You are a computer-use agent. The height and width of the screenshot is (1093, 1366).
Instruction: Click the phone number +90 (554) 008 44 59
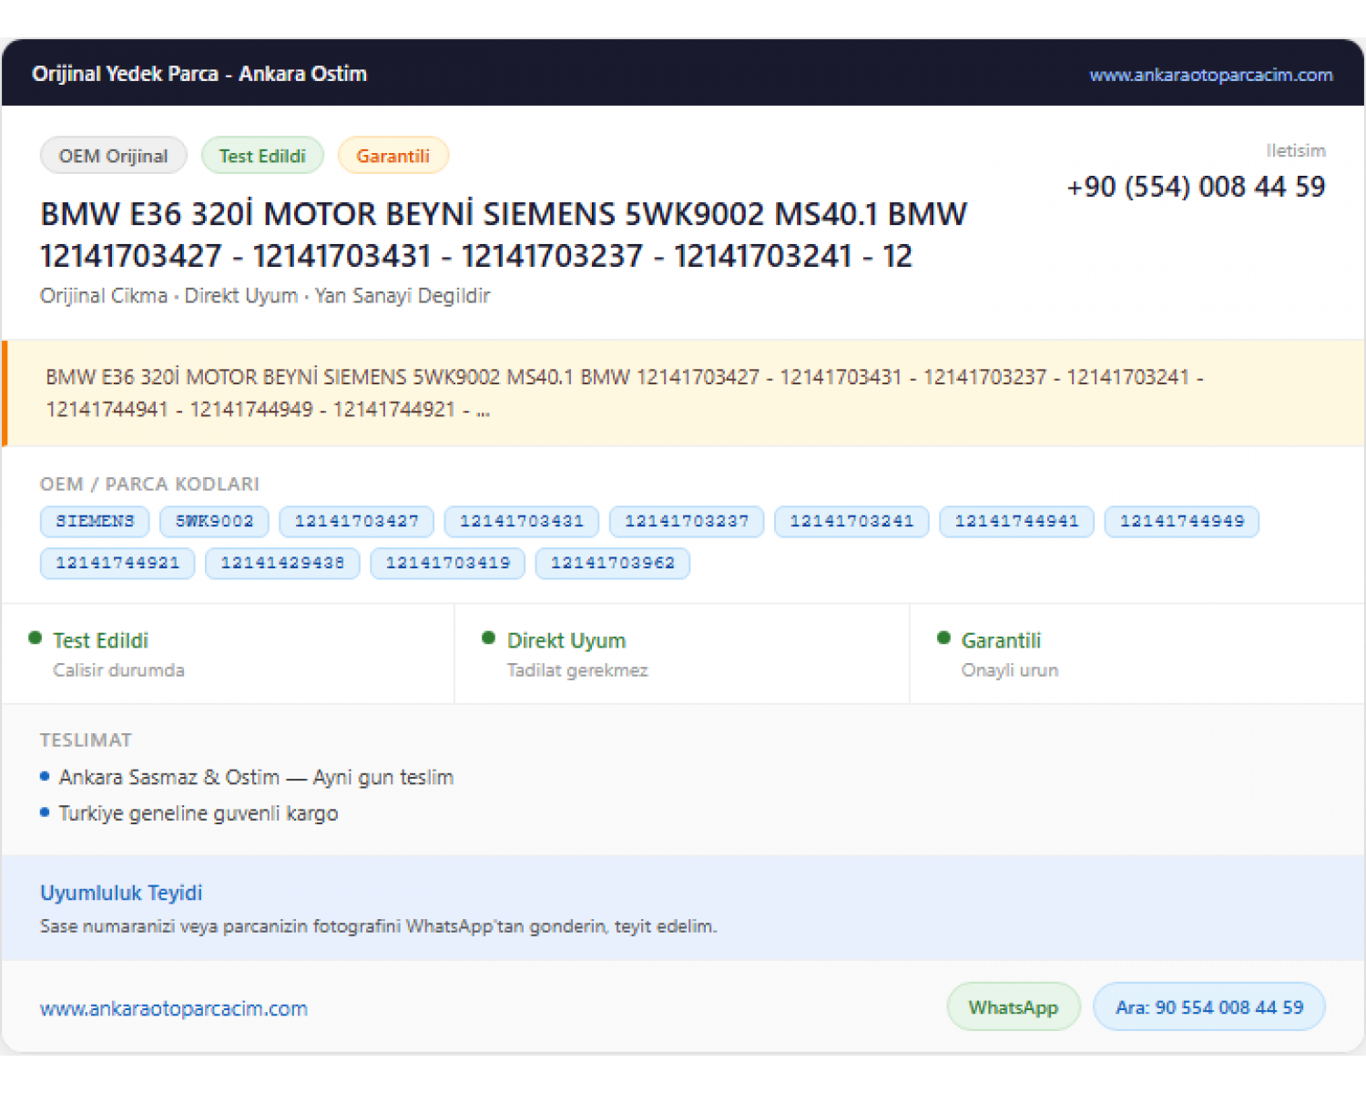[x=1196, y=187]
